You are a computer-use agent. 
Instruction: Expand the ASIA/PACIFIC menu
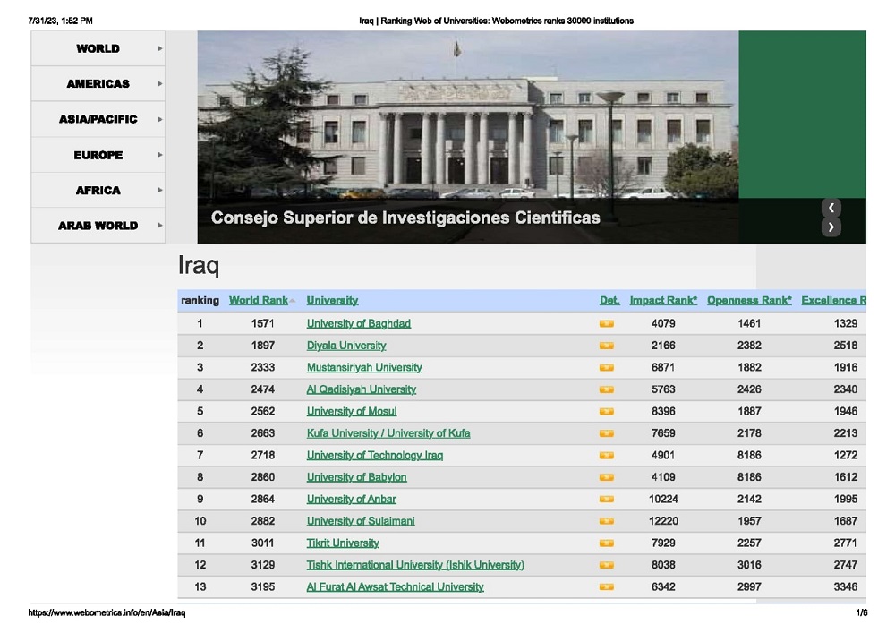[x=98, y=119]
